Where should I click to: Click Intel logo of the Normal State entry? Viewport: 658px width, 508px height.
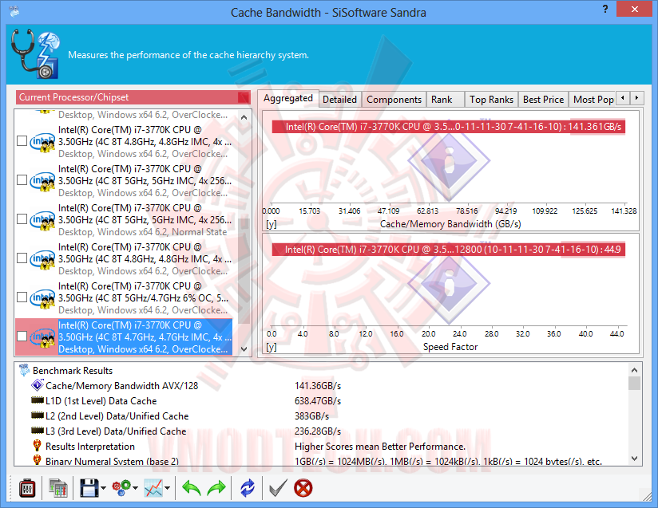(x=42, y=219)
